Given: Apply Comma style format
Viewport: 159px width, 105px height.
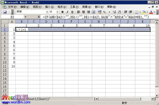Looking at the screenshot, I should pos(109,12).
